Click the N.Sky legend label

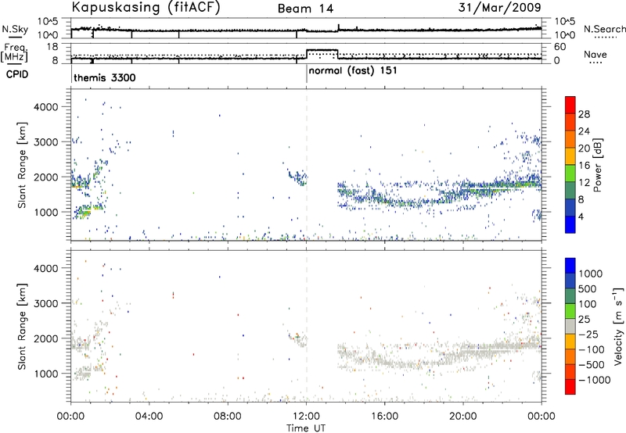coord(15,29)
